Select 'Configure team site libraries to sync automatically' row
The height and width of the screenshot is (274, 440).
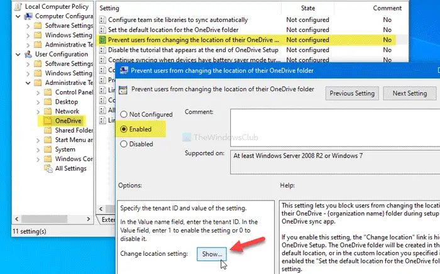[251, 20]
